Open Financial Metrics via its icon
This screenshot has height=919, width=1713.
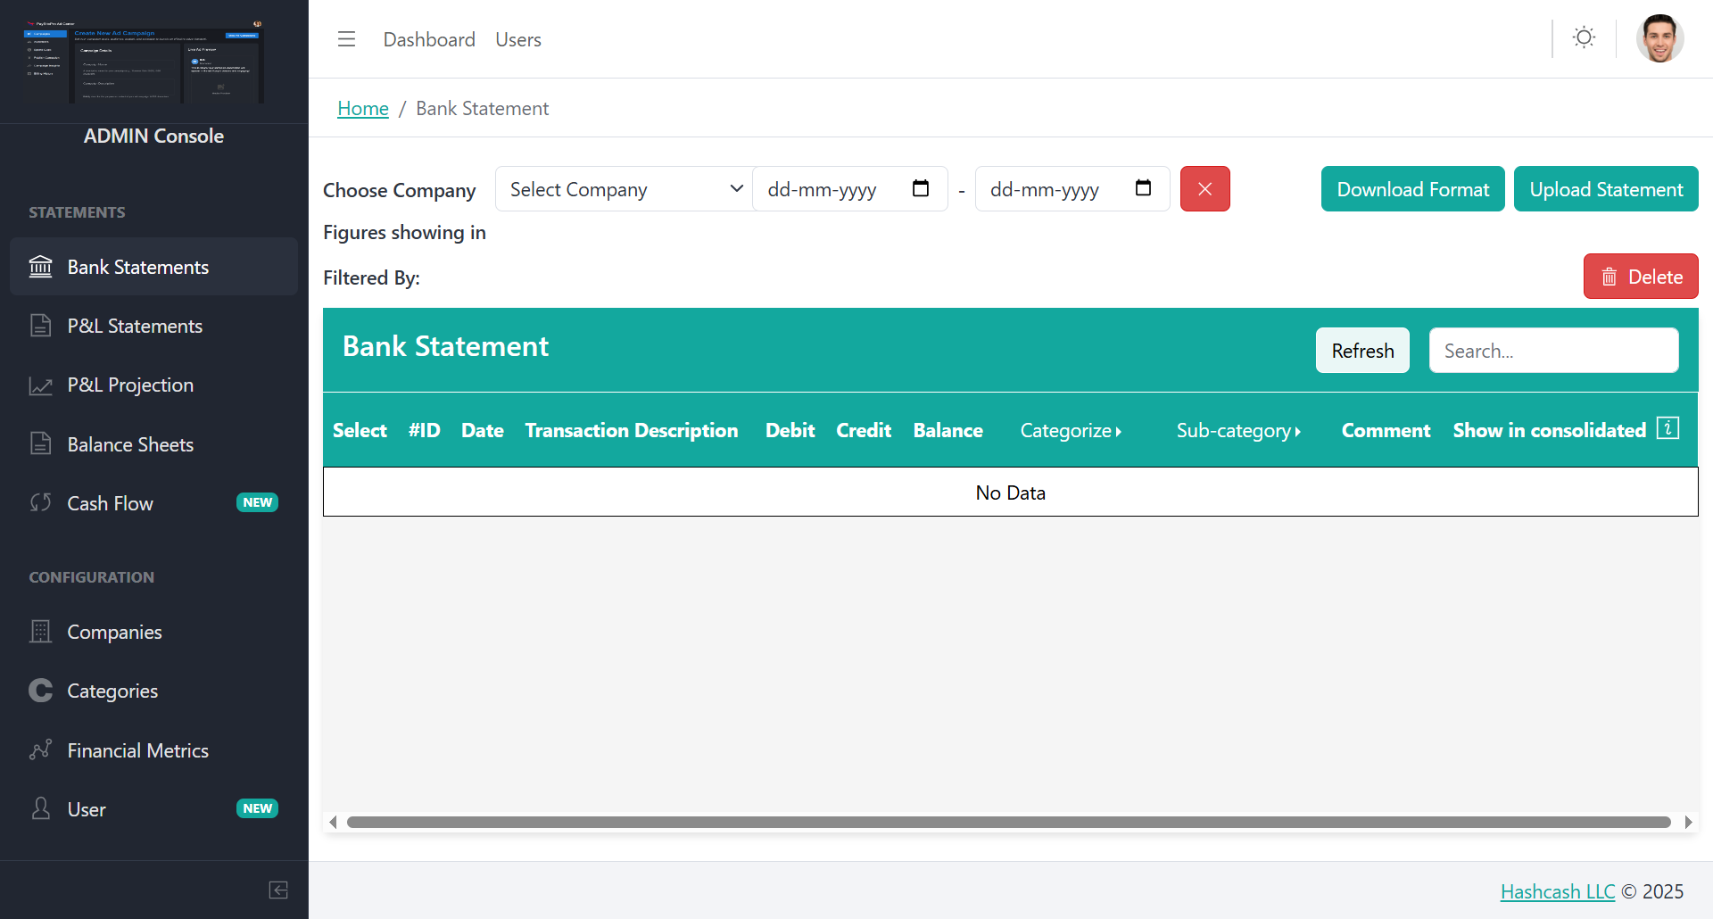pos(40,749)
